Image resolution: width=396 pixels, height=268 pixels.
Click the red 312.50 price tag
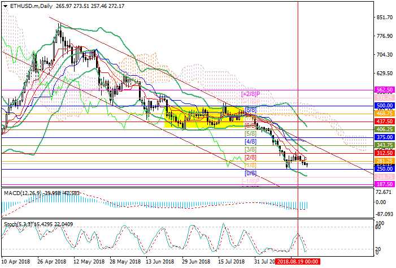[x=384, y=153]
